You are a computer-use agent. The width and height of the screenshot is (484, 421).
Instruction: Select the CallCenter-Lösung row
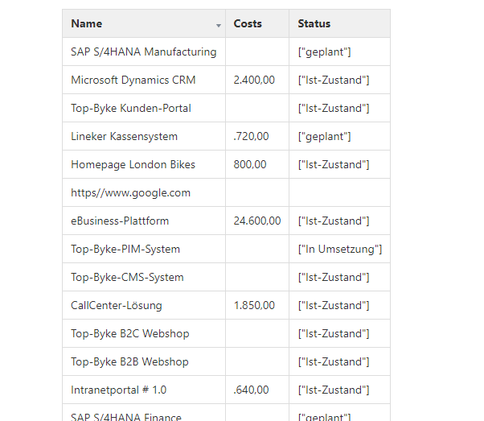point(116,305)
